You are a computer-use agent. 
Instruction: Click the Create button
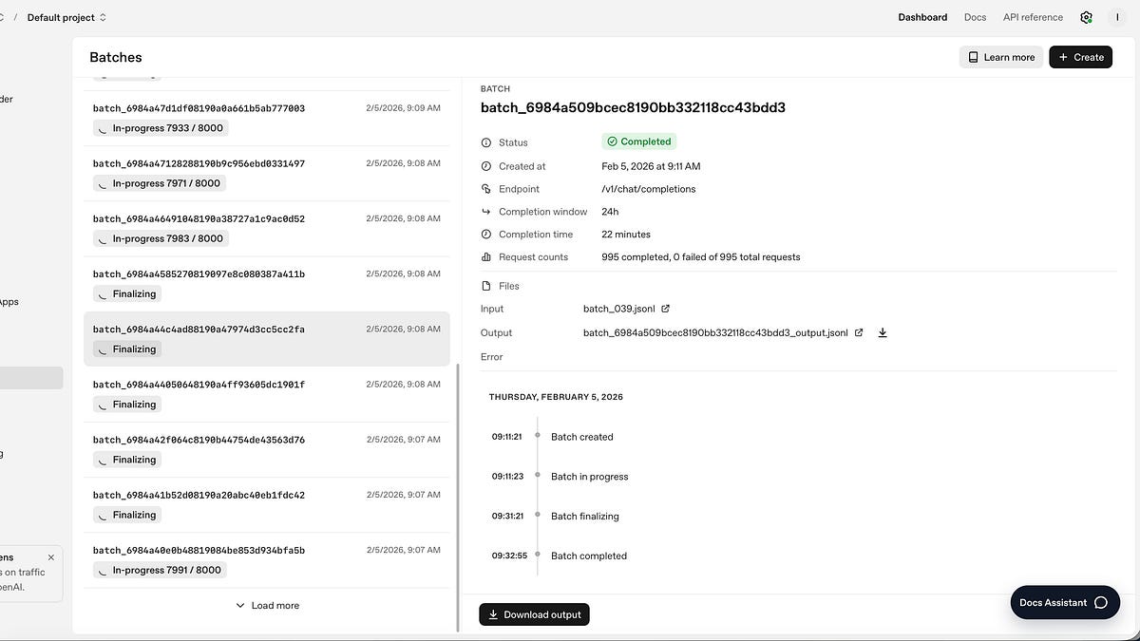[x=1080, y=57]
